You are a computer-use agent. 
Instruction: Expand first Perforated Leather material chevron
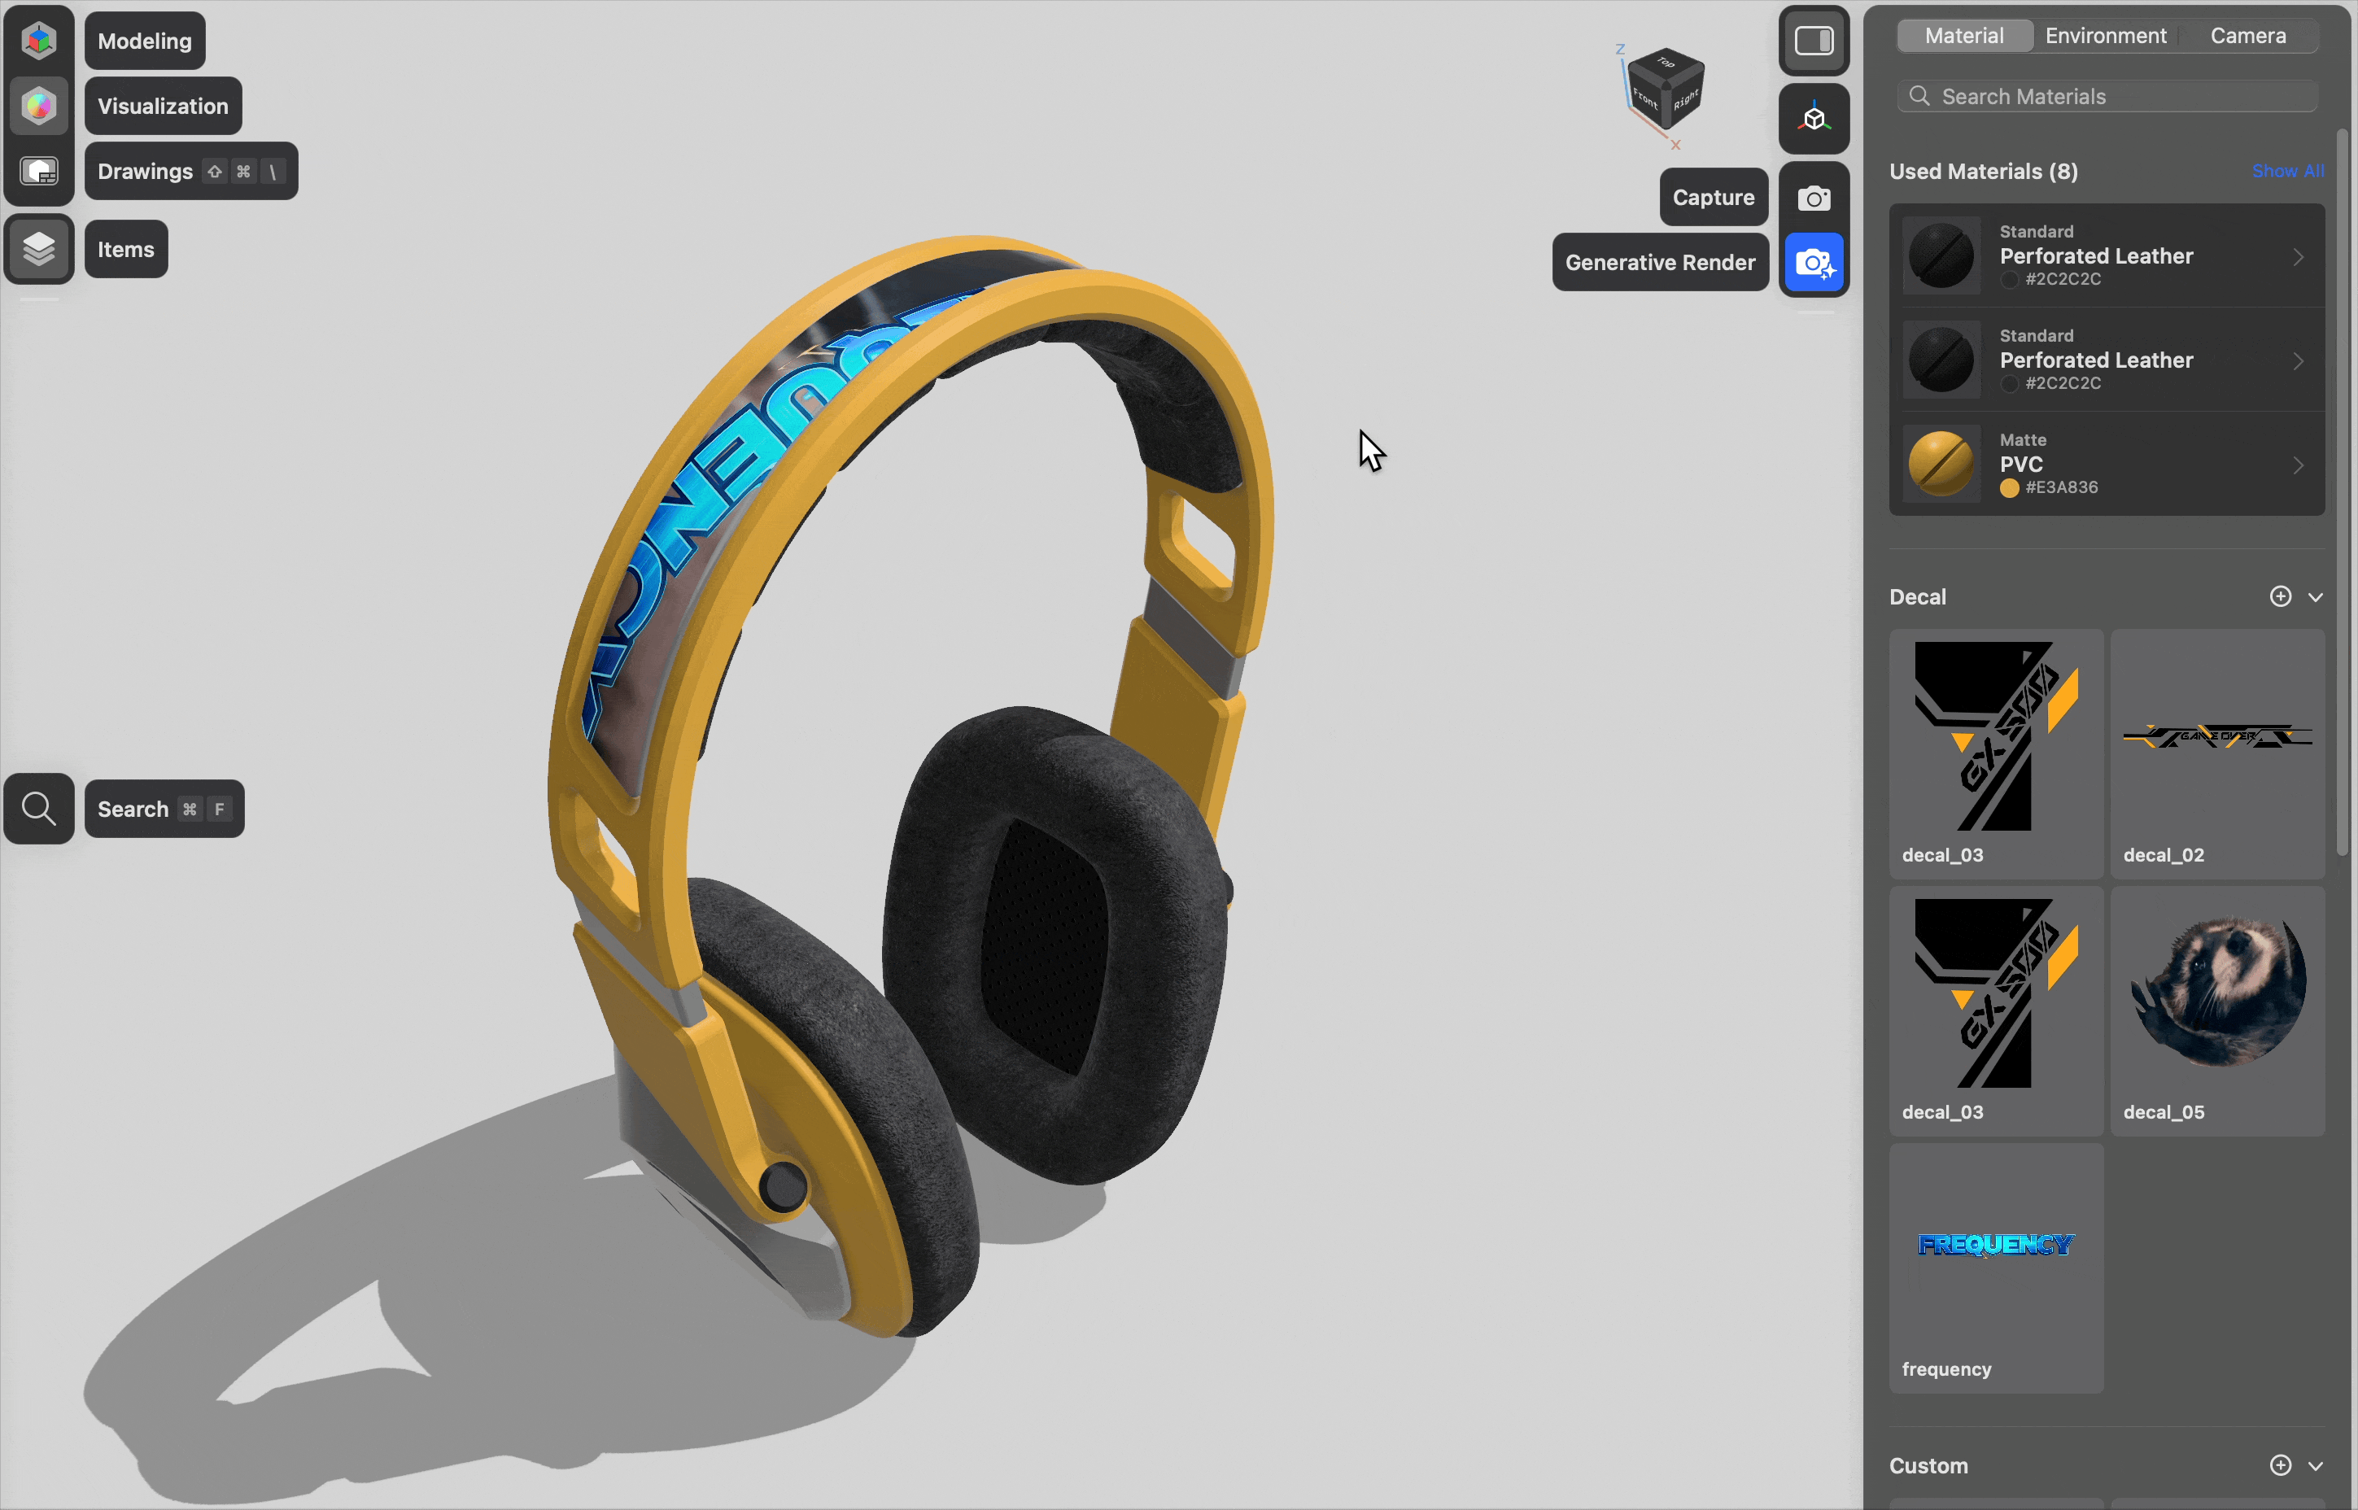coord(2297,257)
